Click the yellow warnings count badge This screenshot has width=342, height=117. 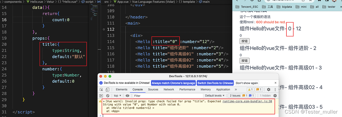(250, 89)
